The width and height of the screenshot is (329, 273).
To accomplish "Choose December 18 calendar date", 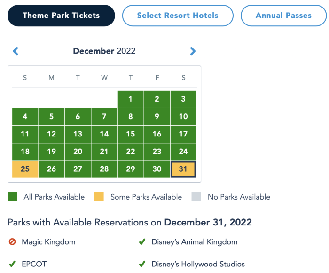I will [x=25, y=152].
